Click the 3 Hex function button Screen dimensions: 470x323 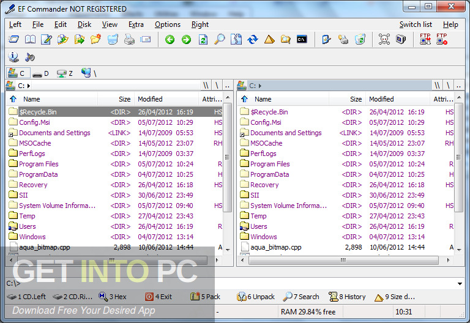(113, 297)
